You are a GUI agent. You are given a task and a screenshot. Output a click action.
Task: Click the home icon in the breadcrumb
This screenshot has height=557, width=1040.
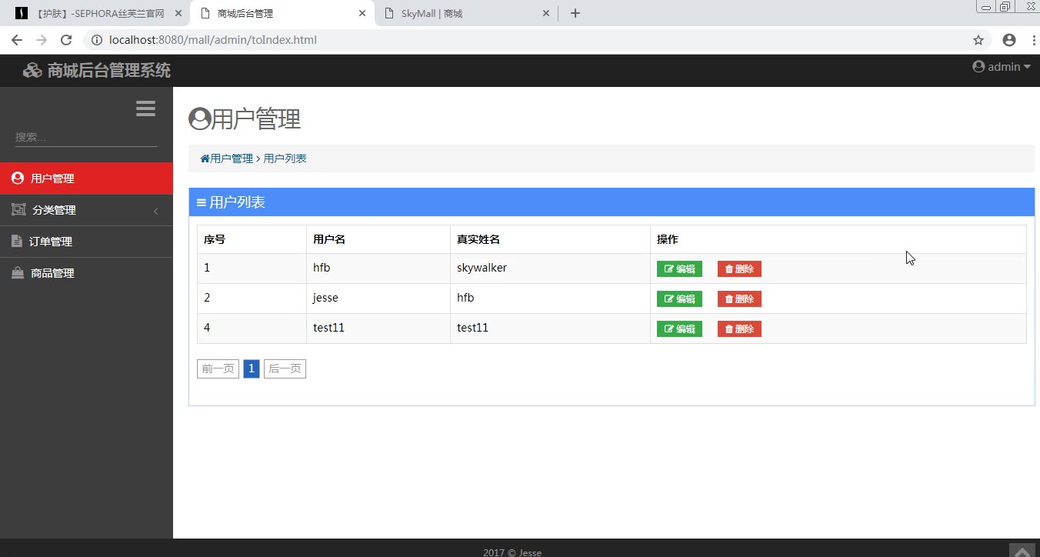(205, 158)
